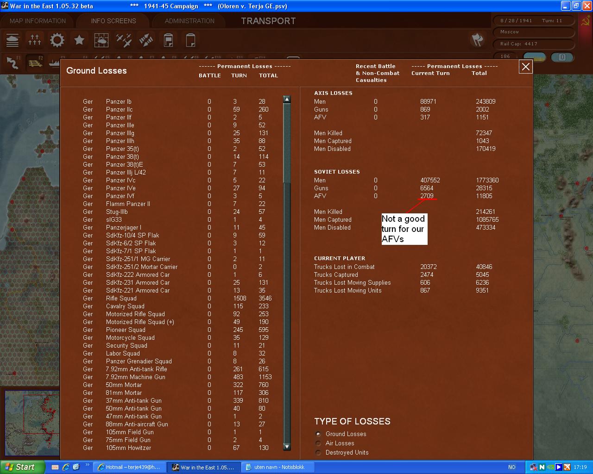Click the Trucks Lost Moving Supplies label
Screen dimensions: 593x474
(x=352, y=282)
